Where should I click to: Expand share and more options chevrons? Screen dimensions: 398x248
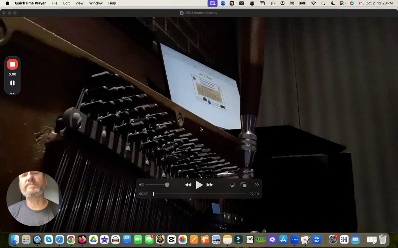(257, 185)
